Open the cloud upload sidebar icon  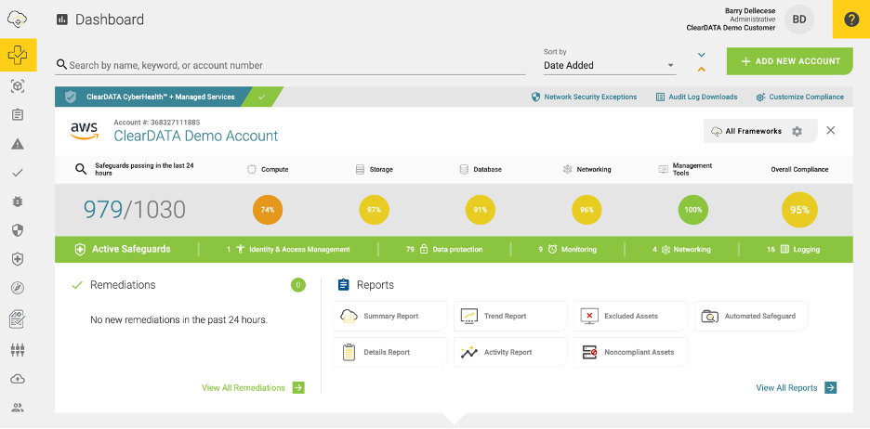pos(18,379)
